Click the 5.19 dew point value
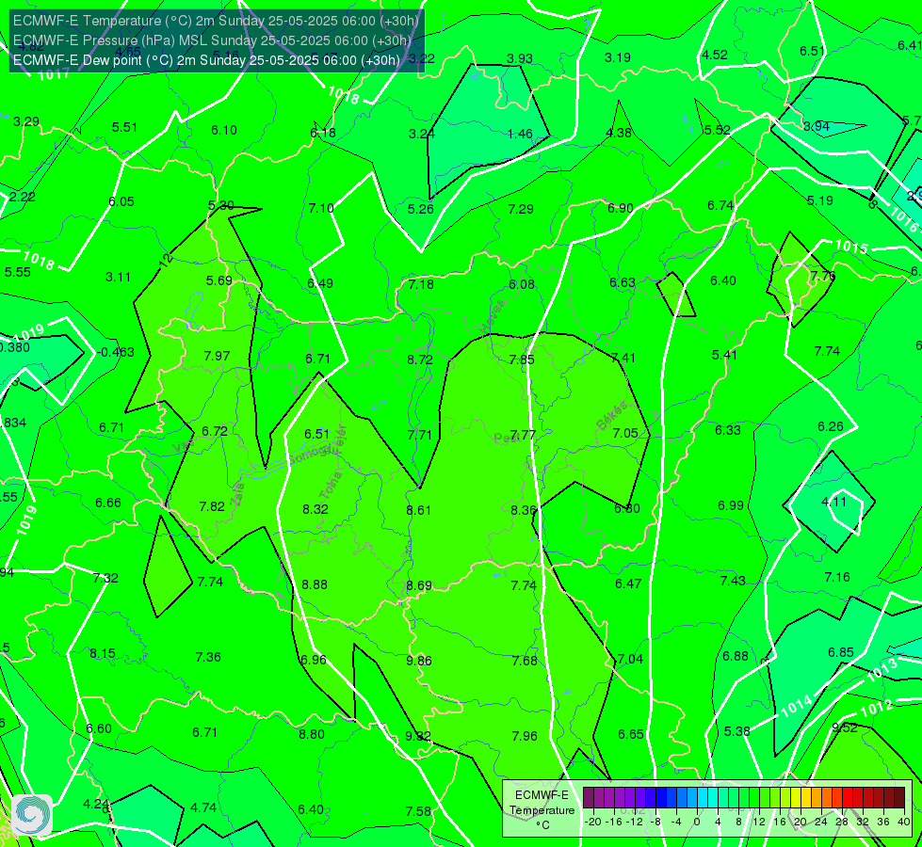 tap(820, 201)
